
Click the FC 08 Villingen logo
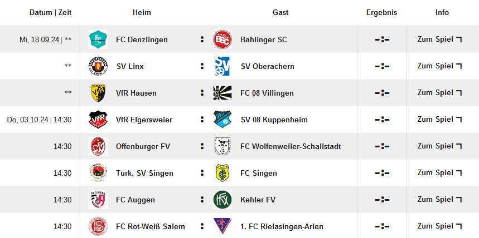222,93
